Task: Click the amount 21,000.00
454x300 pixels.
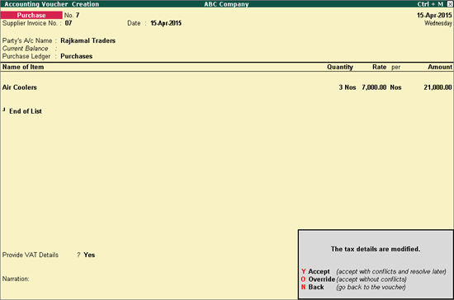Action: coord(437,87)
